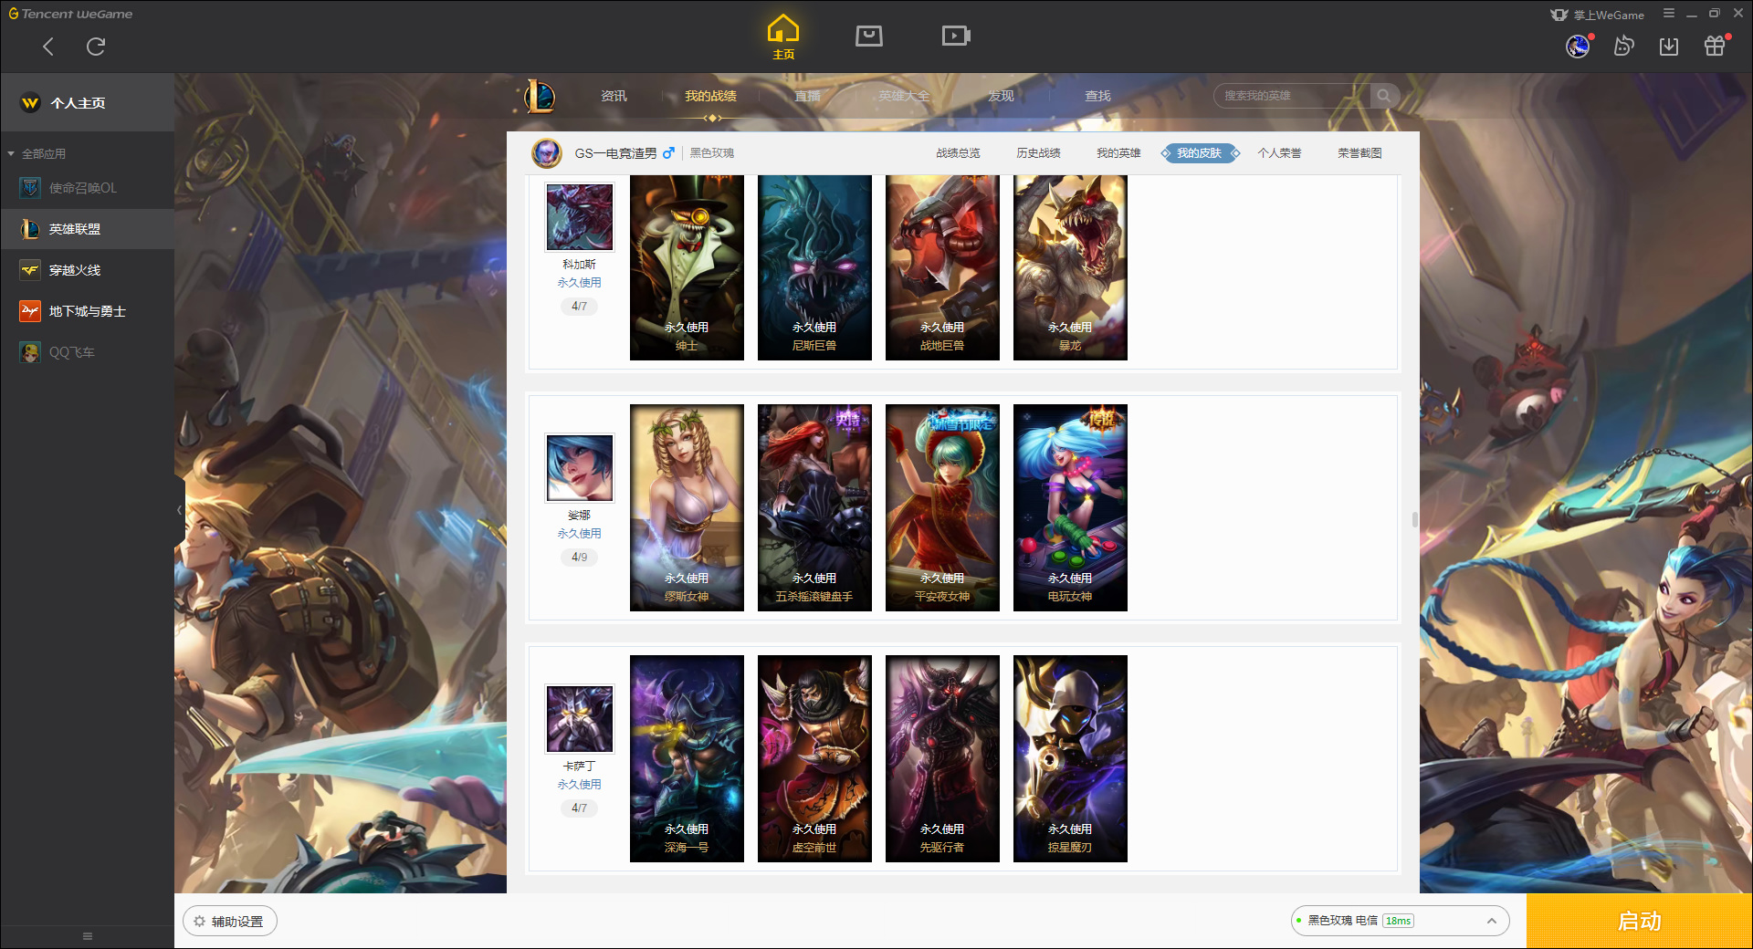Click the summoner profile avatar
The image size is (1753, 949).
pyautogui.click(x=547, y=153)
